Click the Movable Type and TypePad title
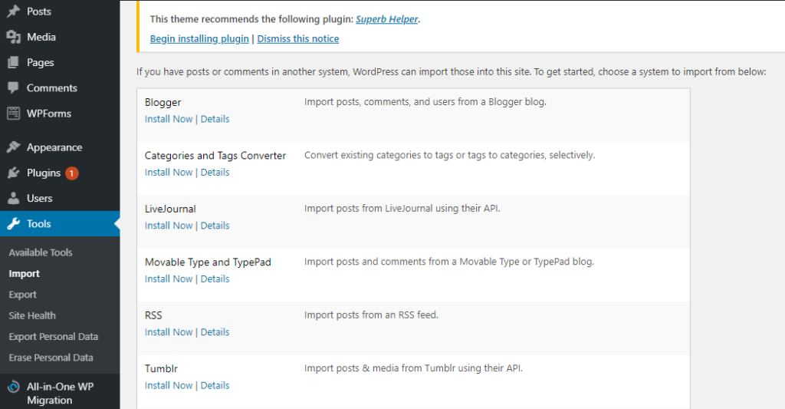The height and width of the screenshot is (409, 785). coord(208,262)
